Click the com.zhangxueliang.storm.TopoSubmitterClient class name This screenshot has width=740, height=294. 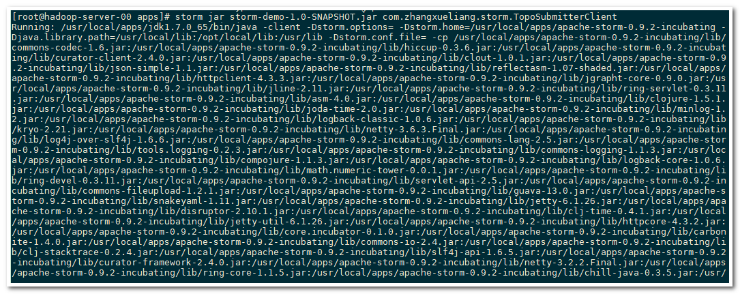(499, 16)
